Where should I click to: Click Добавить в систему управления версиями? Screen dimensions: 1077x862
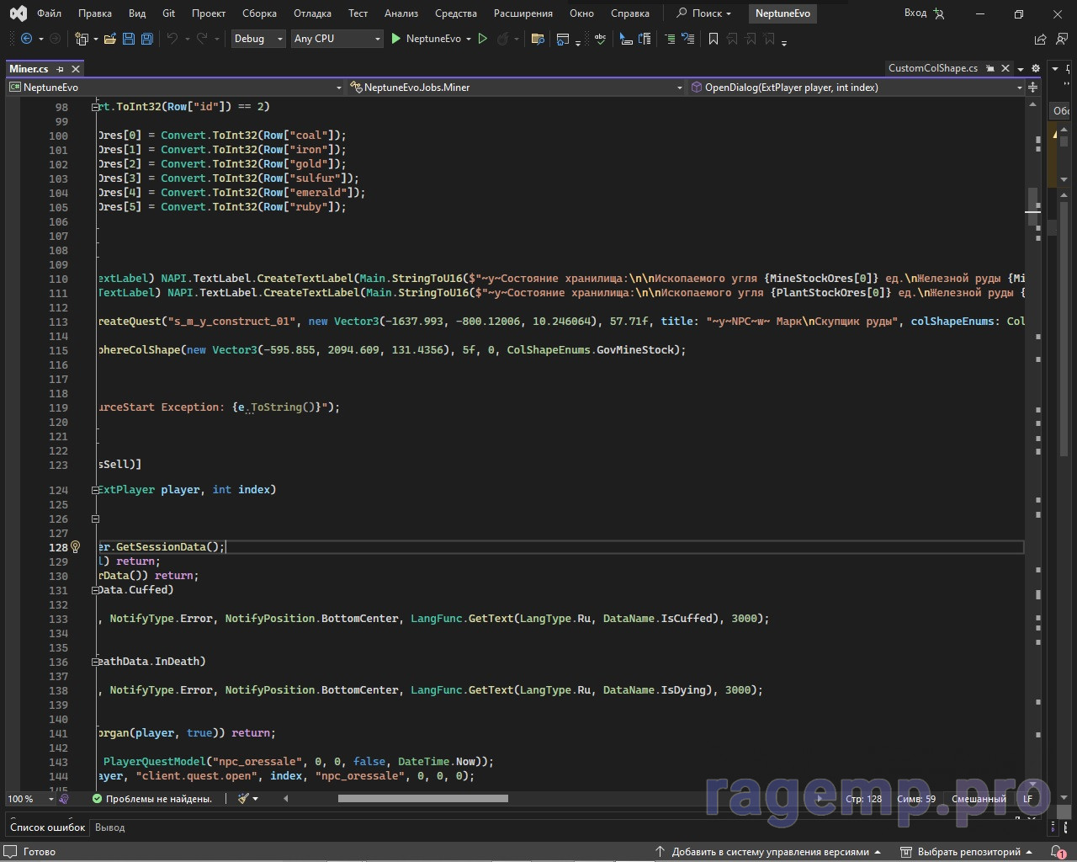pyautogui.click(x=769, y=852)
